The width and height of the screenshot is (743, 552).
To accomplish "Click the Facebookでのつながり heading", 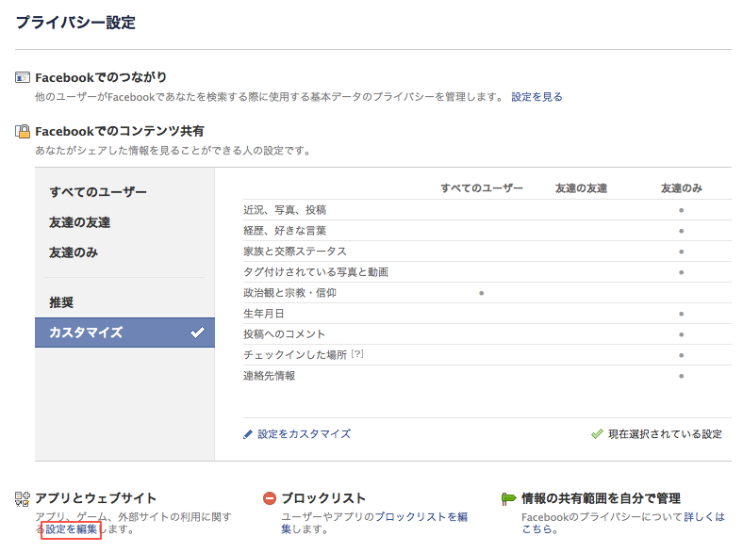I will [x=101, y=77].
